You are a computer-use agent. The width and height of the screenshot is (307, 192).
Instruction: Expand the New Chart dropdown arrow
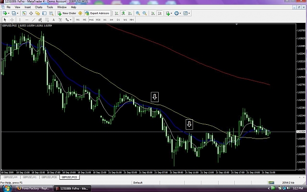point(9,13)
